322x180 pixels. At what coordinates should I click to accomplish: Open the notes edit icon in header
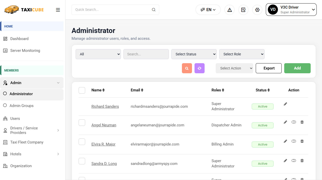point(243,10)
